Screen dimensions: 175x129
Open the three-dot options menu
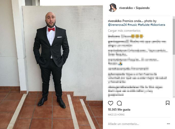[x=168, y=124]
